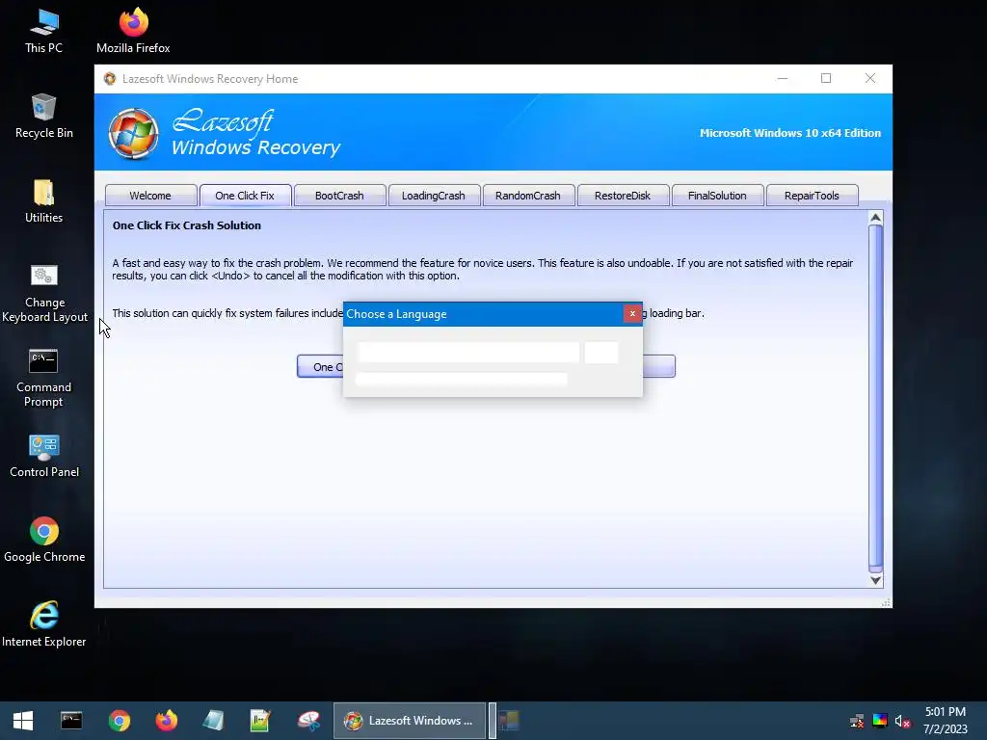Click the small dark taskbar window thumbnail

coord(509,721)
